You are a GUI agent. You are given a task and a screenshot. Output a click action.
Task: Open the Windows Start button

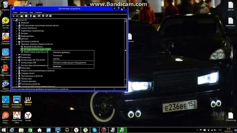coord(3,130)
